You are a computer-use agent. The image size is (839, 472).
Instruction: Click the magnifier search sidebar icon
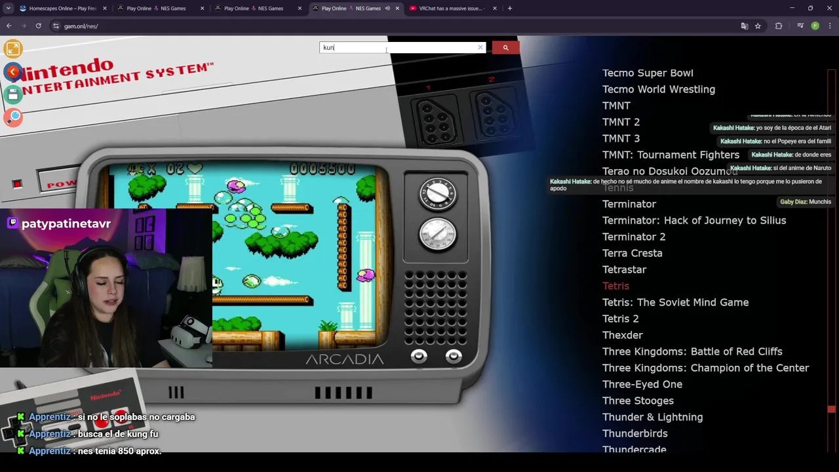pos(12,117)
